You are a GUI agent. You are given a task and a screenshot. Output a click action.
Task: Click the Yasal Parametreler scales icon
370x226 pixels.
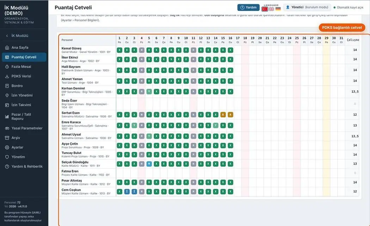(x=7, y=128)
